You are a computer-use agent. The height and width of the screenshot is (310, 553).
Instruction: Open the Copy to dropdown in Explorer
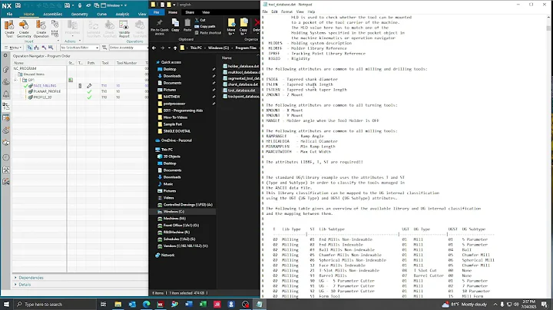coord(243,27)
